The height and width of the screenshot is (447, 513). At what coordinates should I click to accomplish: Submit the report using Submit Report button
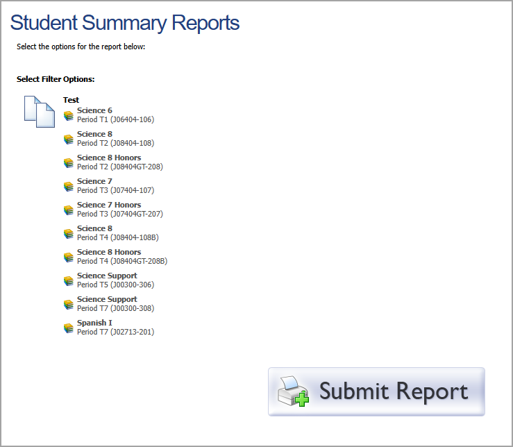tap(376, 391)
